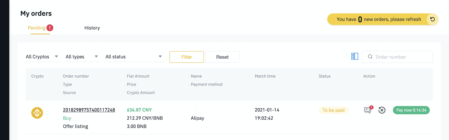This screenshot has height=140, width=449.
Task: Click the Reset button
Action: point(222,57)
